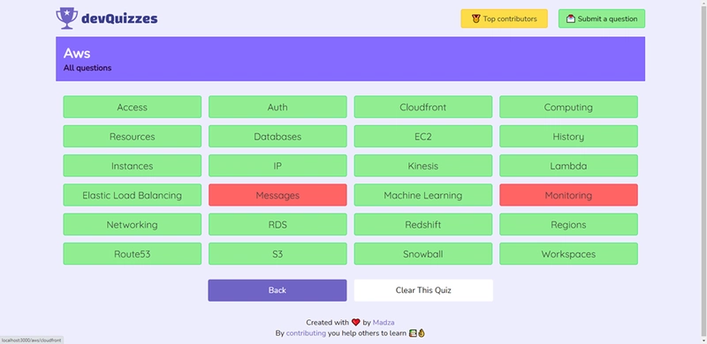Open the Route53 category
The width and height of the screenshot is (707, 344).
tap(132, 254)
